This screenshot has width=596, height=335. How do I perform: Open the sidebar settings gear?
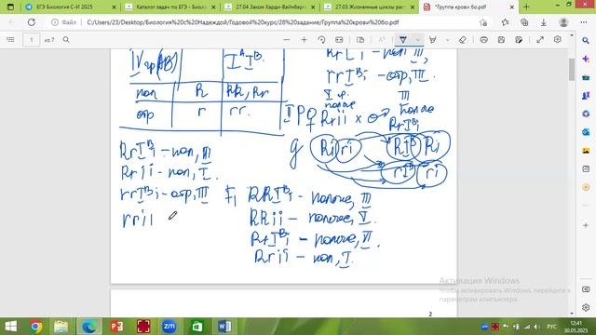pyautogui.click(x=586, y=307)
